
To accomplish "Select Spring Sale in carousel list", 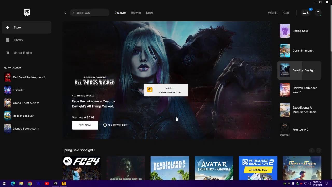I will 299,31.
